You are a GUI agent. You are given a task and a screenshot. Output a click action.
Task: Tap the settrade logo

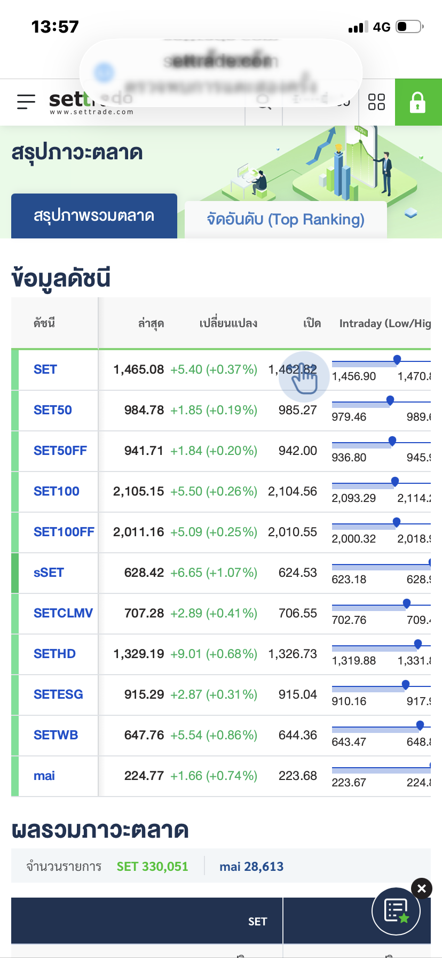pos(68,102)
